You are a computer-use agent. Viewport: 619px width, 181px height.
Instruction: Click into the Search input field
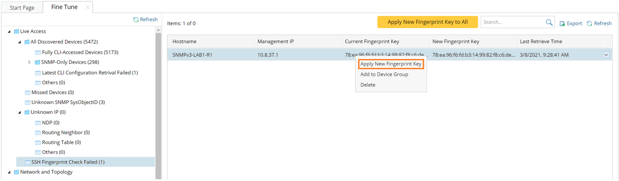pyautogui.click(x=513, y=22)
